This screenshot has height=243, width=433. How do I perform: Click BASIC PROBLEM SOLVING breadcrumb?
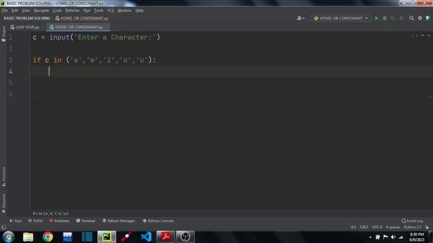click(x=27, y=18)
